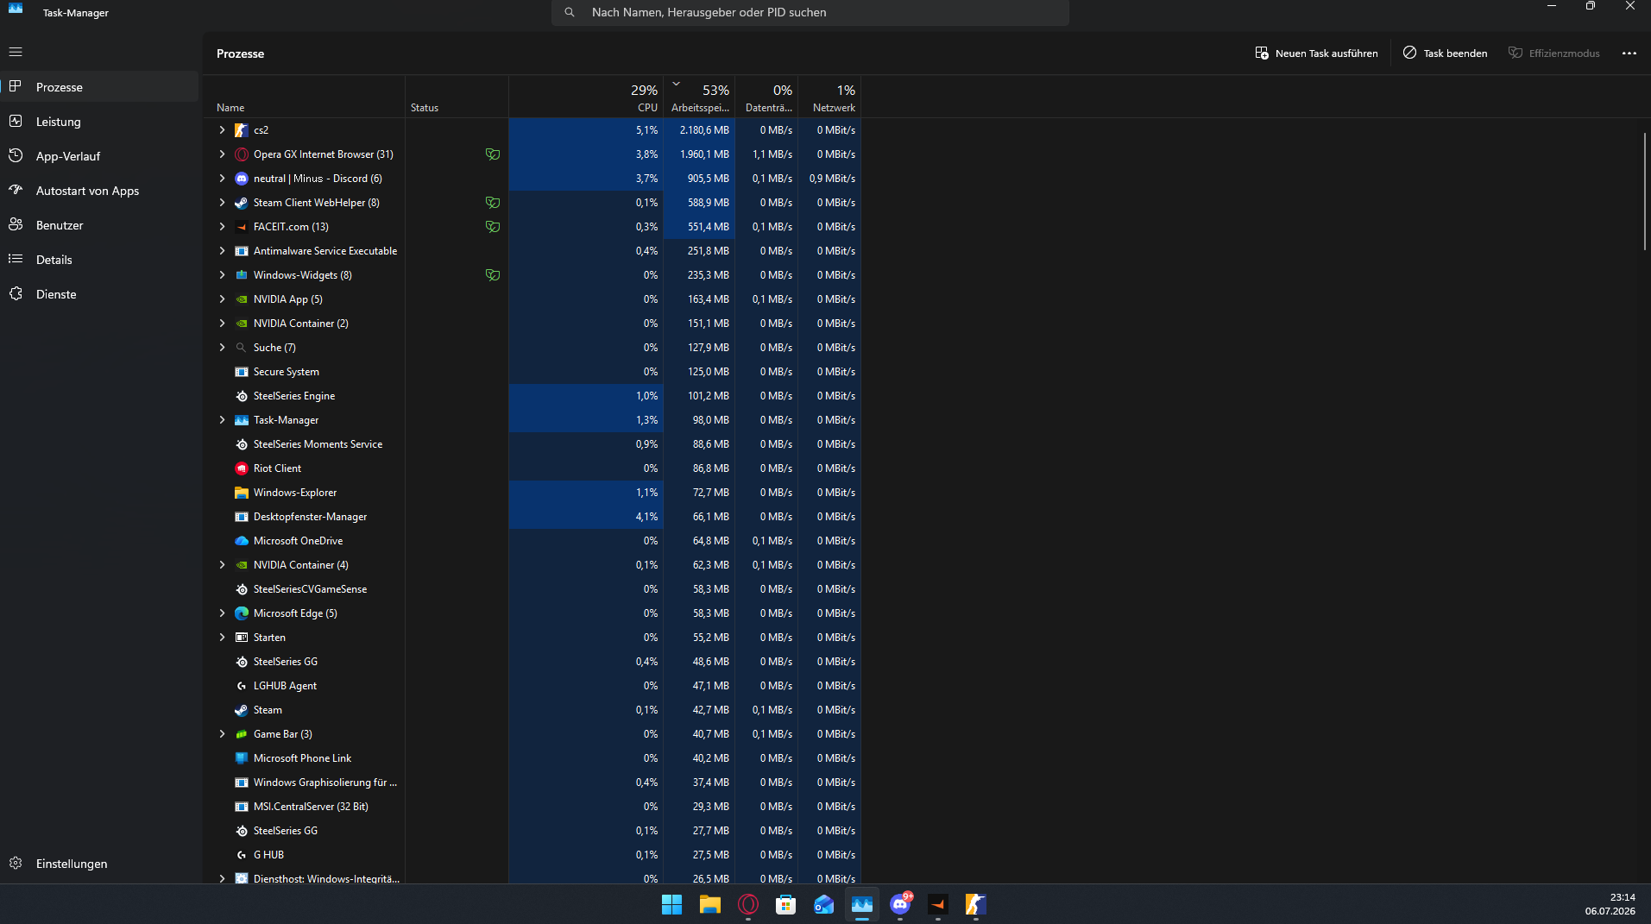This screenshot has height=924, width=1651.
Task: Select the G HUB process row
Action: [532, 855]
